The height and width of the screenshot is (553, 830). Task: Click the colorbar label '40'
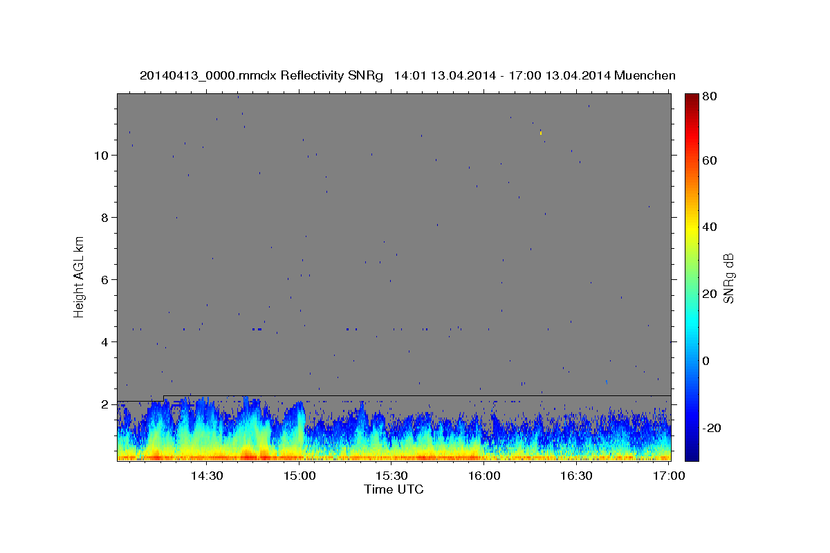711,227
